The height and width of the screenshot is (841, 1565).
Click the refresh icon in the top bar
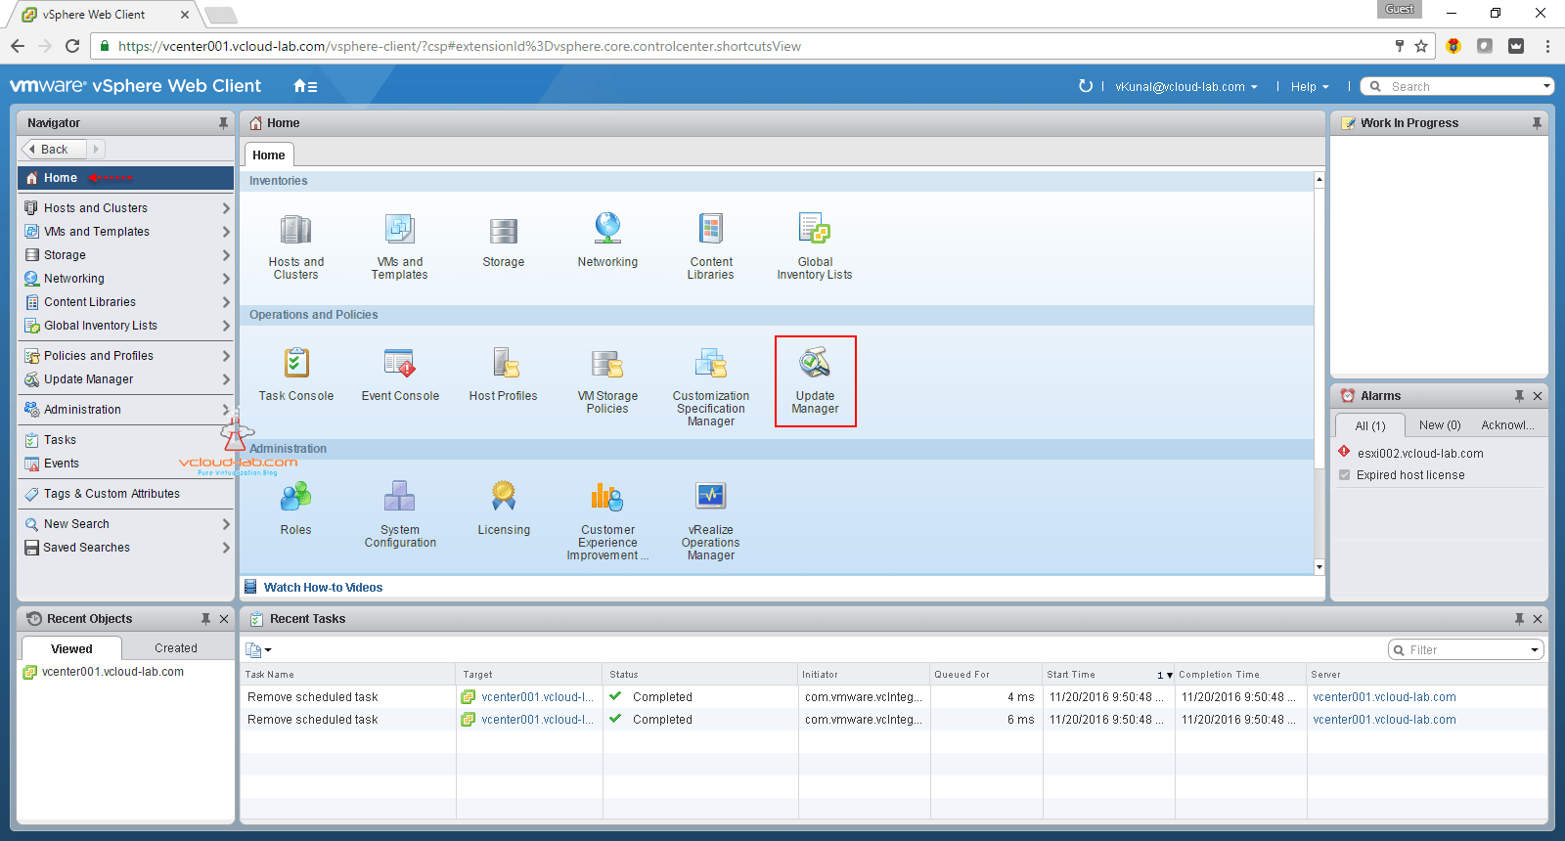[1085, 86]
